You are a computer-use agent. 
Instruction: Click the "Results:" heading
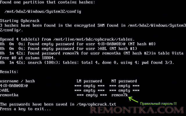coord(9,72)
